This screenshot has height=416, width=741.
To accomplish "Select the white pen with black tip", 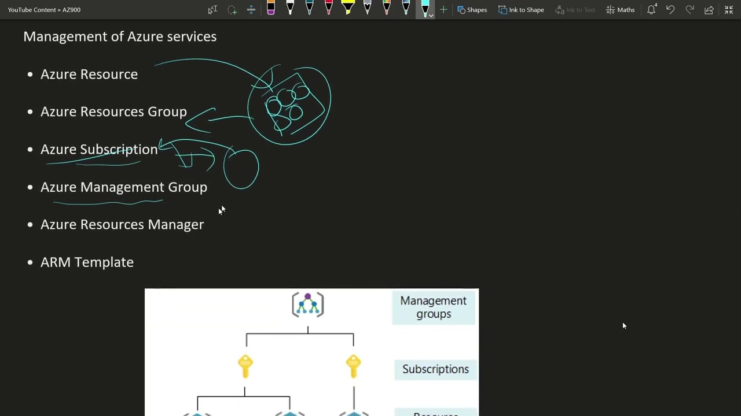I will click(x=290, y=8).
